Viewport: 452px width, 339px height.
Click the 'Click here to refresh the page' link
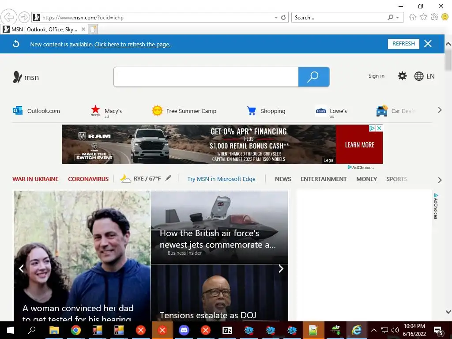tap(132, 45)
